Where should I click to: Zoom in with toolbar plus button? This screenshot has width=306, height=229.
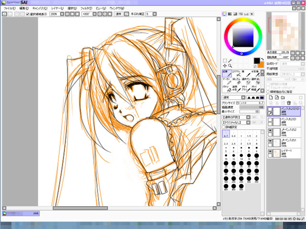click(x=72, y=14)
